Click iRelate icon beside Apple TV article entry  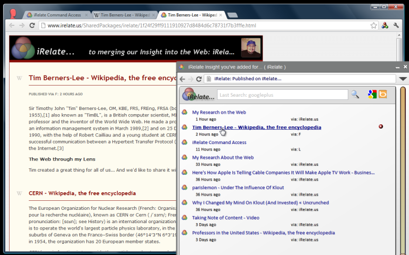click(185, 173)
